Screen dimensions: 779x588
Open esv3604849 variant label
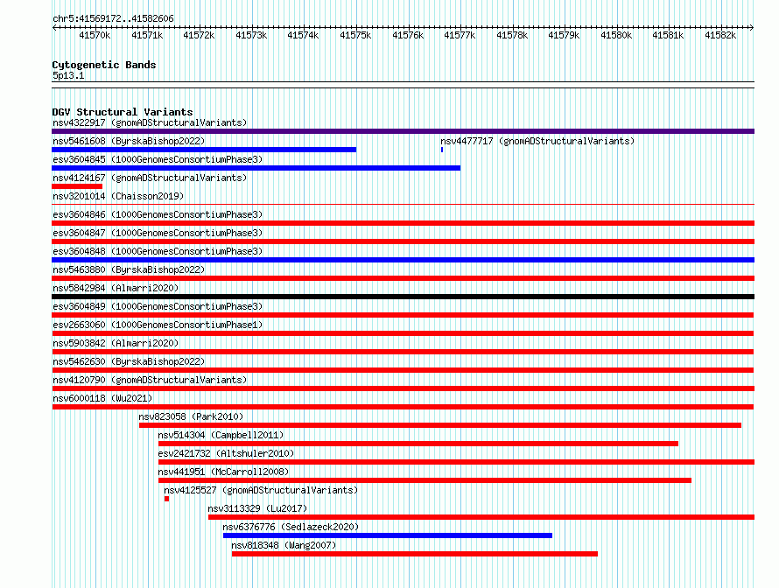pyautogui.click(x=158, y=306)
